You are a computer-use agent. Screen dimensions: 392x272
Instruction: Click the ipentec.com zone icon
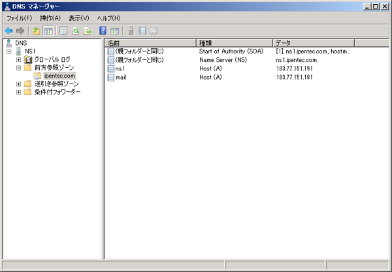coord(37,76)
